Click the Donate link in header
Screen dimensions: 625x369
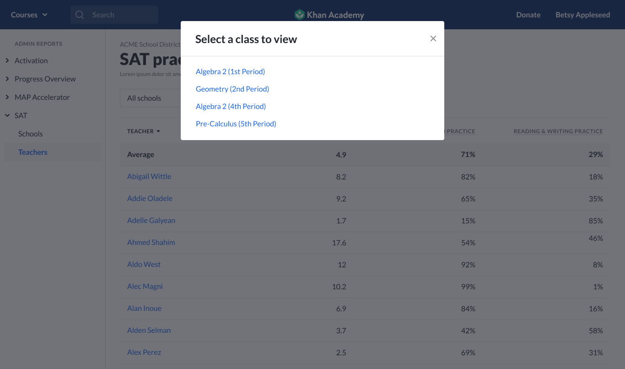click(x=528, y=15)
